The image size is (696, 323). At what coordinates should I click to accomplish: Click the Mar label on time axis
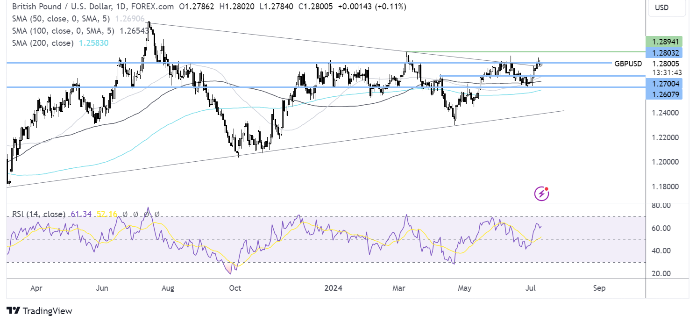pyautogui.click(x=398, y=288)
